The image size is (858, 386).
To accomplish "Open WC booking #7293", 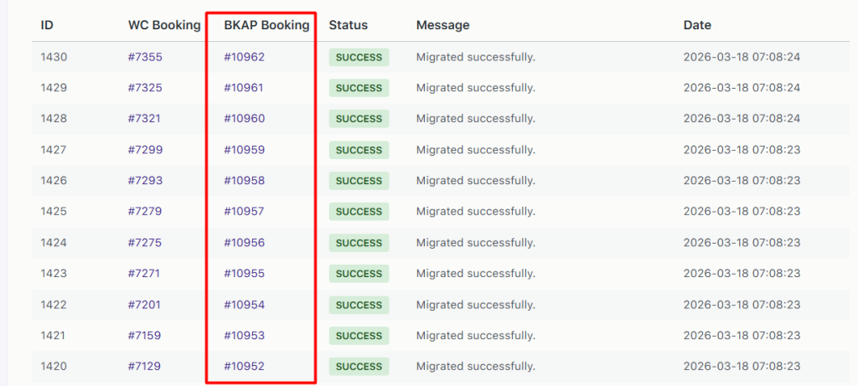I will tap(145, 181).
